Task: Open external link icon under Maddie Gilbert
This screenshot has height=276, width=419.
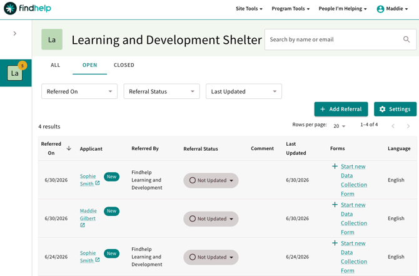Action: [x=83, y=225]
